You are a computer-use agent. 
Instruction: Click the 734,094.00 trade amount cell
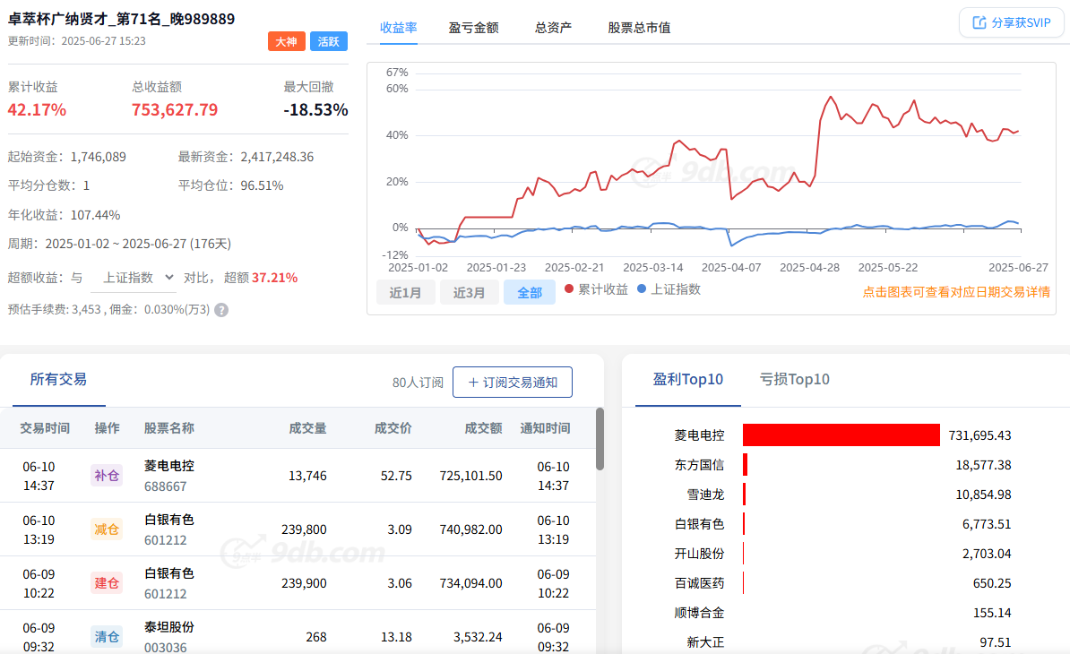coord(470,584)
